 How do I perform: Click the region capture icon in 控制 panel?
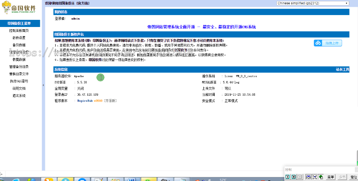(308, 177)
